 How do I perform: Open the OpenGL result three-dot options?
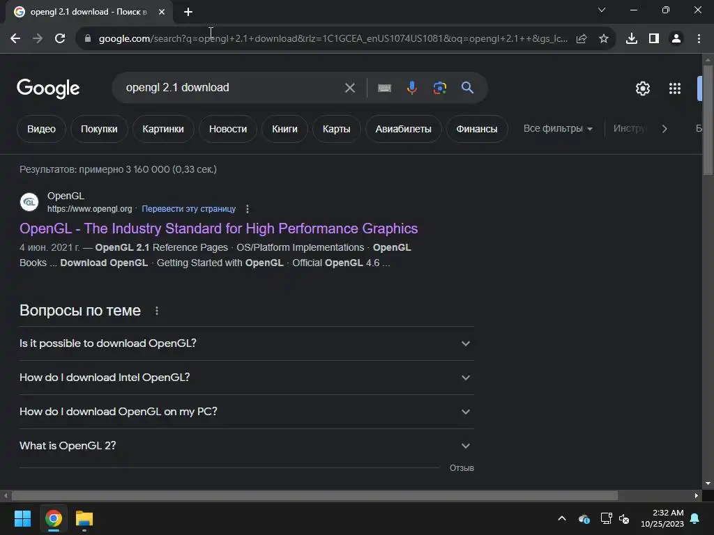248,209
